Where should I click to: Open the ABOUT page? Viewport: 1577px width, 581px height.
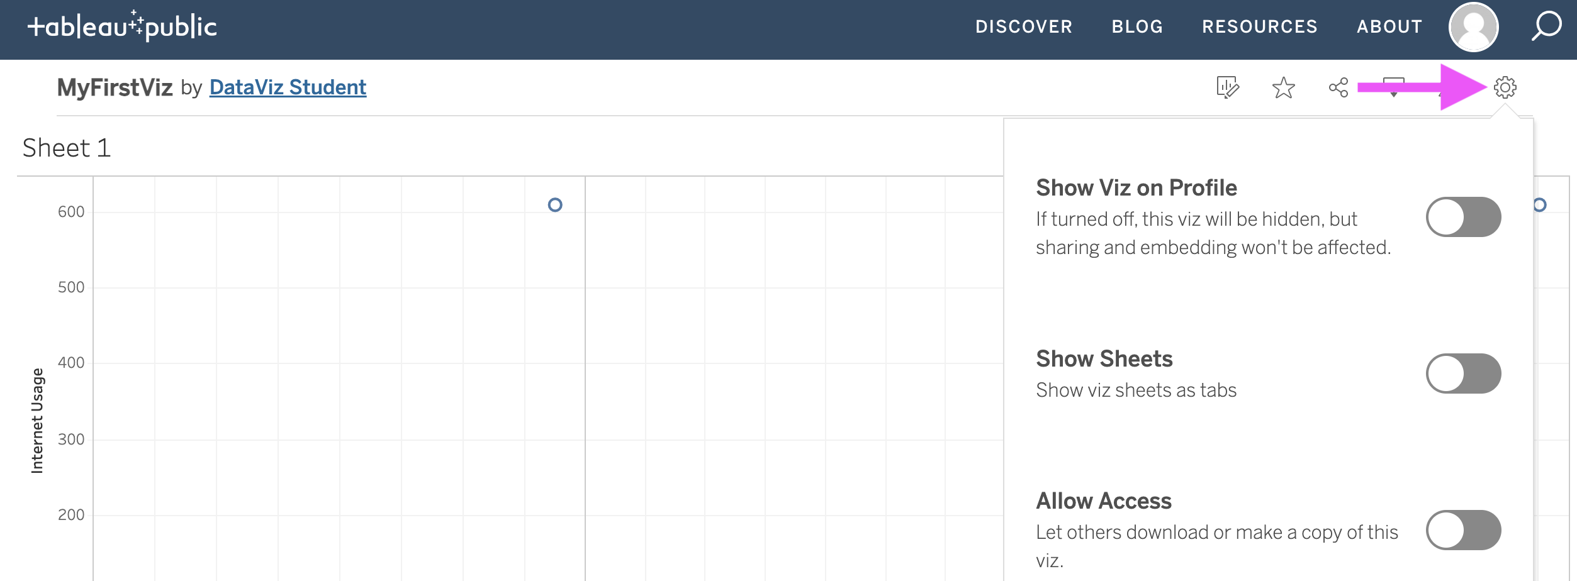(1389, 26)
